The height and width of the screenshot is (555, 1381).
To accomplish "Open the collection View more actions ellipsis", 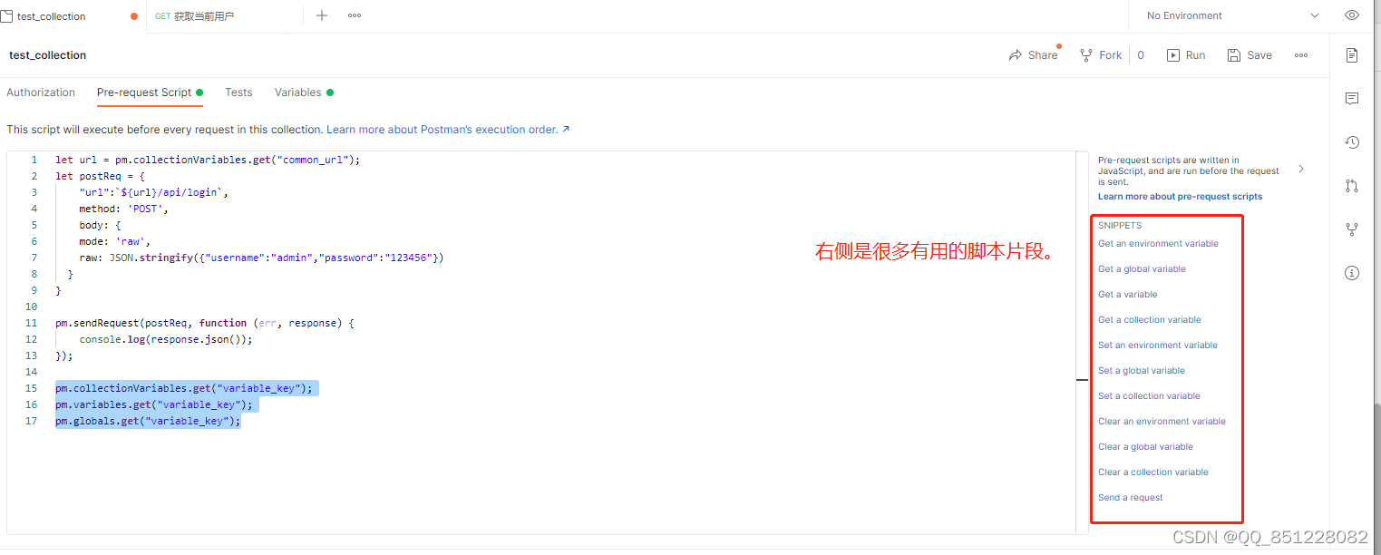I will click(1301, 55).
